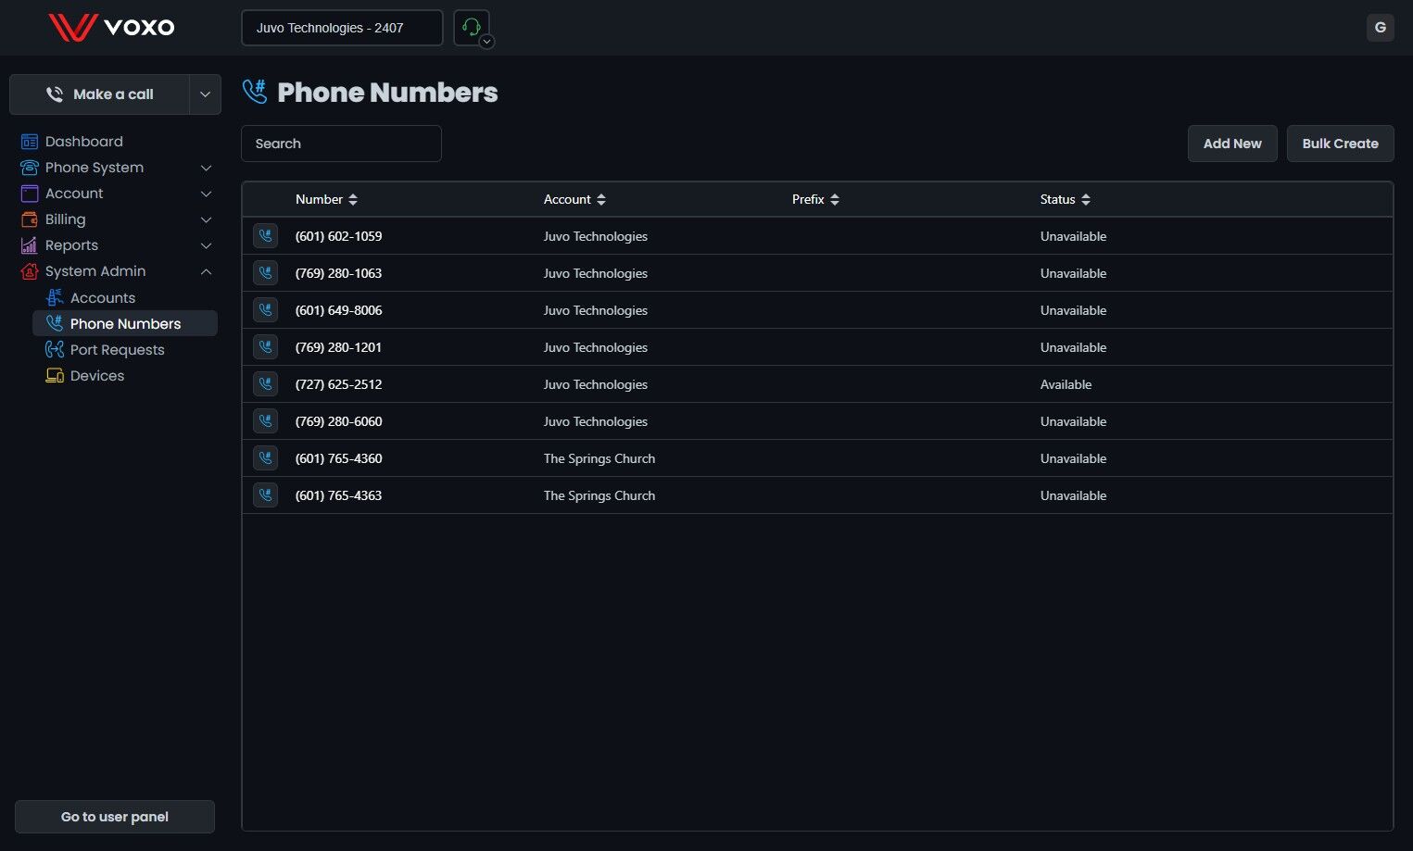This screenshot has height=851, width=1413.
Task: Click the Accounts submenu icon
Action: point(55,297)
